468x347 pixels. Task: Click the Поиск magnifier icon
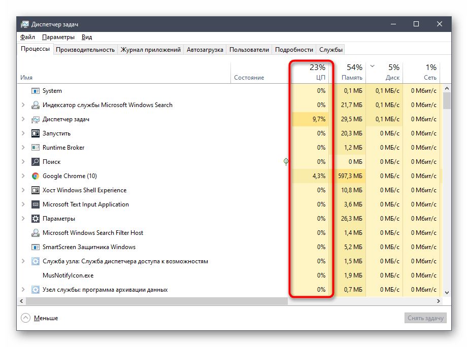[35, 162]
